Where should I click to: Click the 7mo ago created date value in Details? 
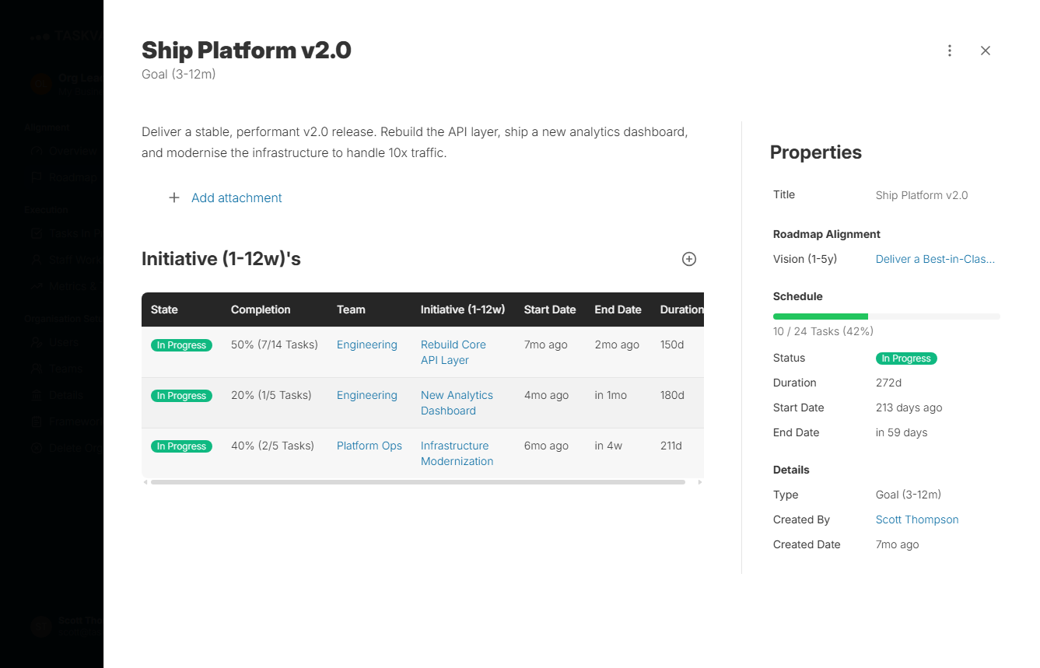(x=898, y=544)
